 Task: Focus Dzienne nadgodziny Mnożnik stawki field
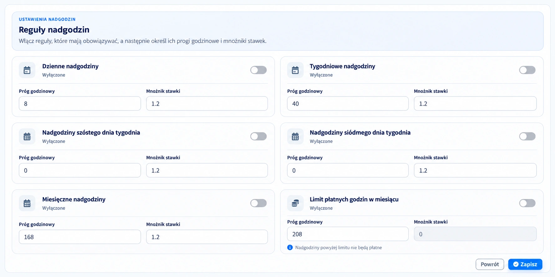click(207, 103)
